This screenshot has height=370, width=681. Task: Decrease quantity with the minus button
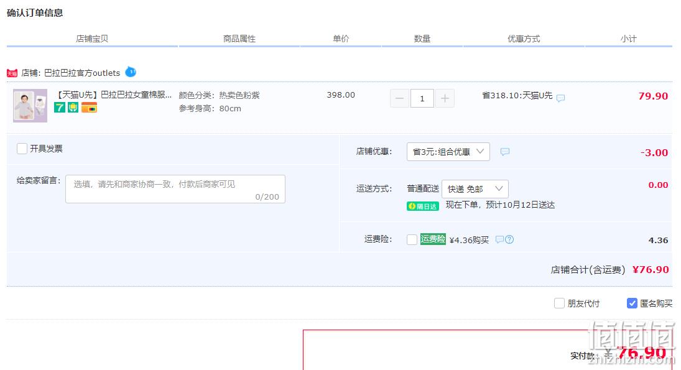[x=399, y=98]
